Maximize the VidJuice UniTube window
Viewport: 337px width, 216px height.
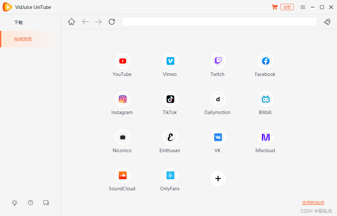pos(322,7)
